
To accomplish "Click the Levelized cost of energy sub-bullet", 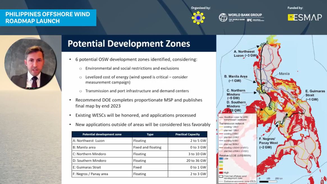I will 136,80.
